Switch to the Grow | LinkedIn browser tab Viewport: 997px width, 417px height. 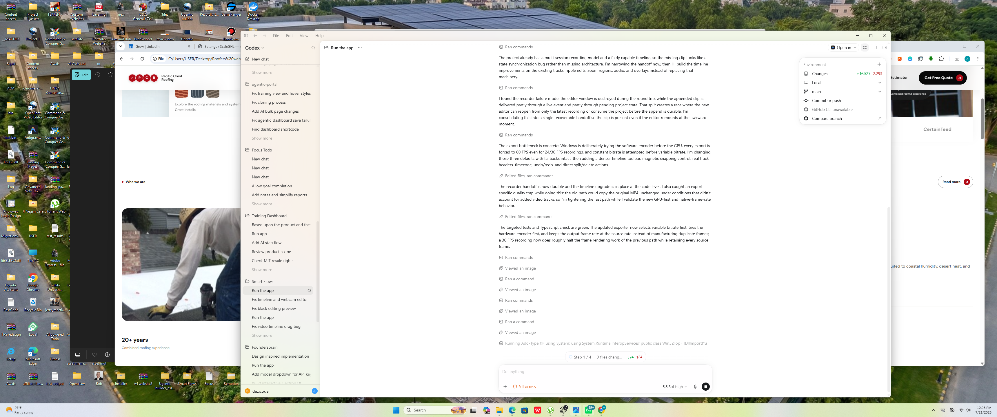tap(159, 46)
